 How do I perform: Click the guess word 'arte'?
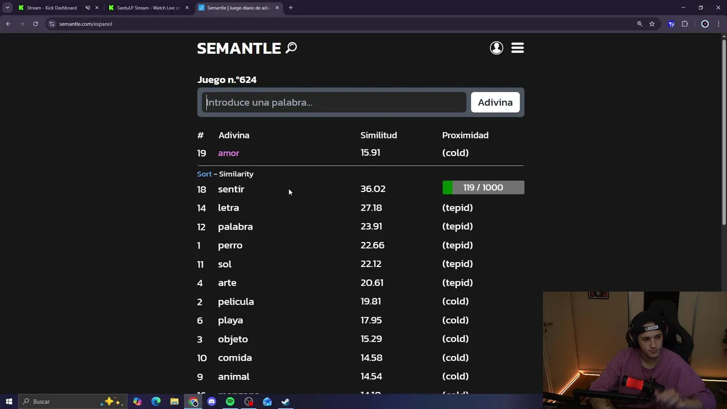227,283
